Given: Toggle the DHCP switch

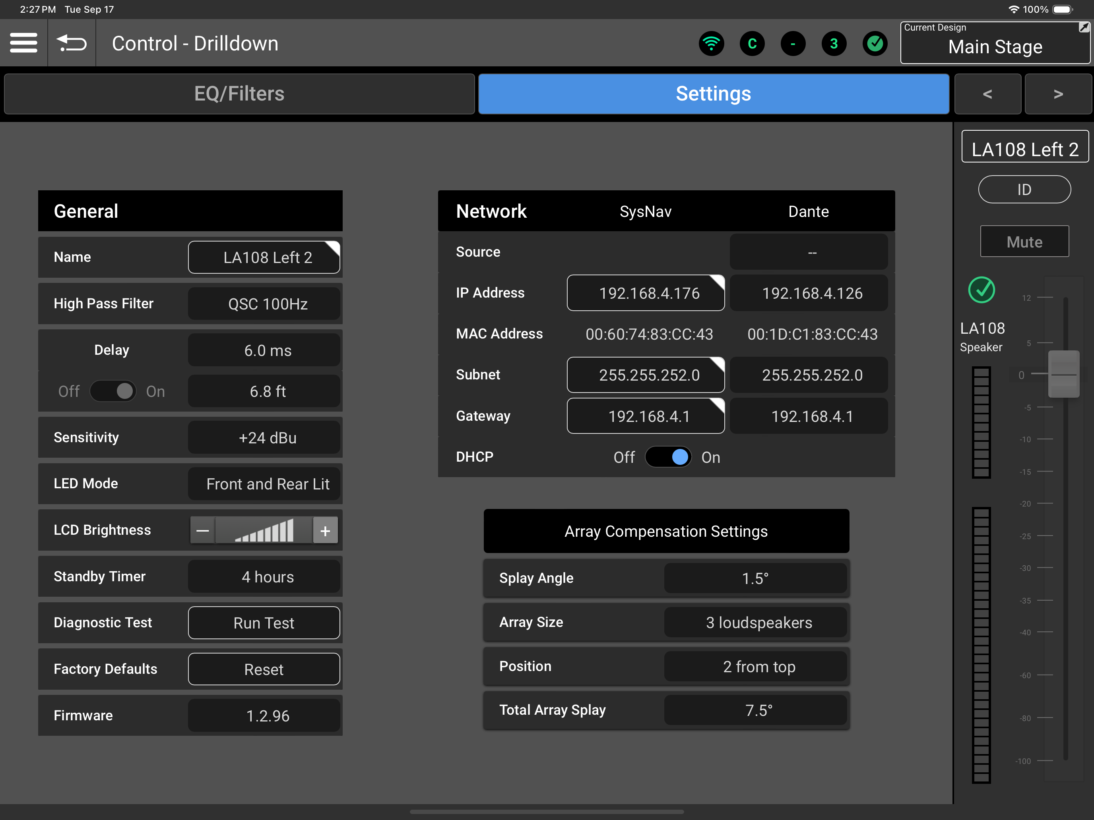Looking at the screenshot, I should pyautogui.click(x=668, y=457).
